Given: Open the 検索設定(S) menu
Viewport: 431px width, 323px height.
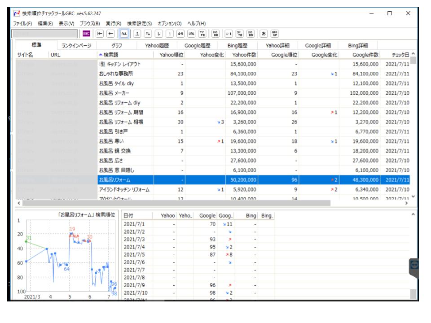Looking at the screenshot, I should (139, 23).
